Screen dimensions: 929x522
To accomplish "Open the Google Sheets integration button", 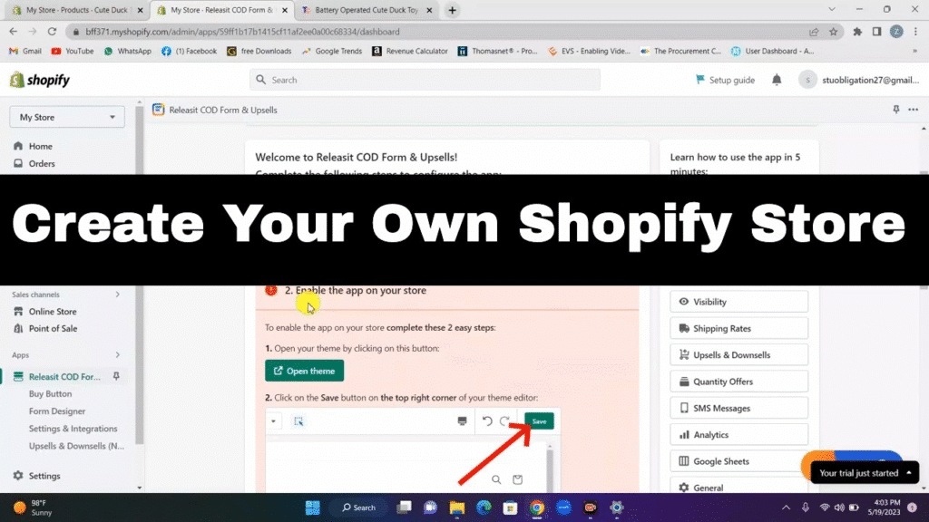I will [738, 461].
